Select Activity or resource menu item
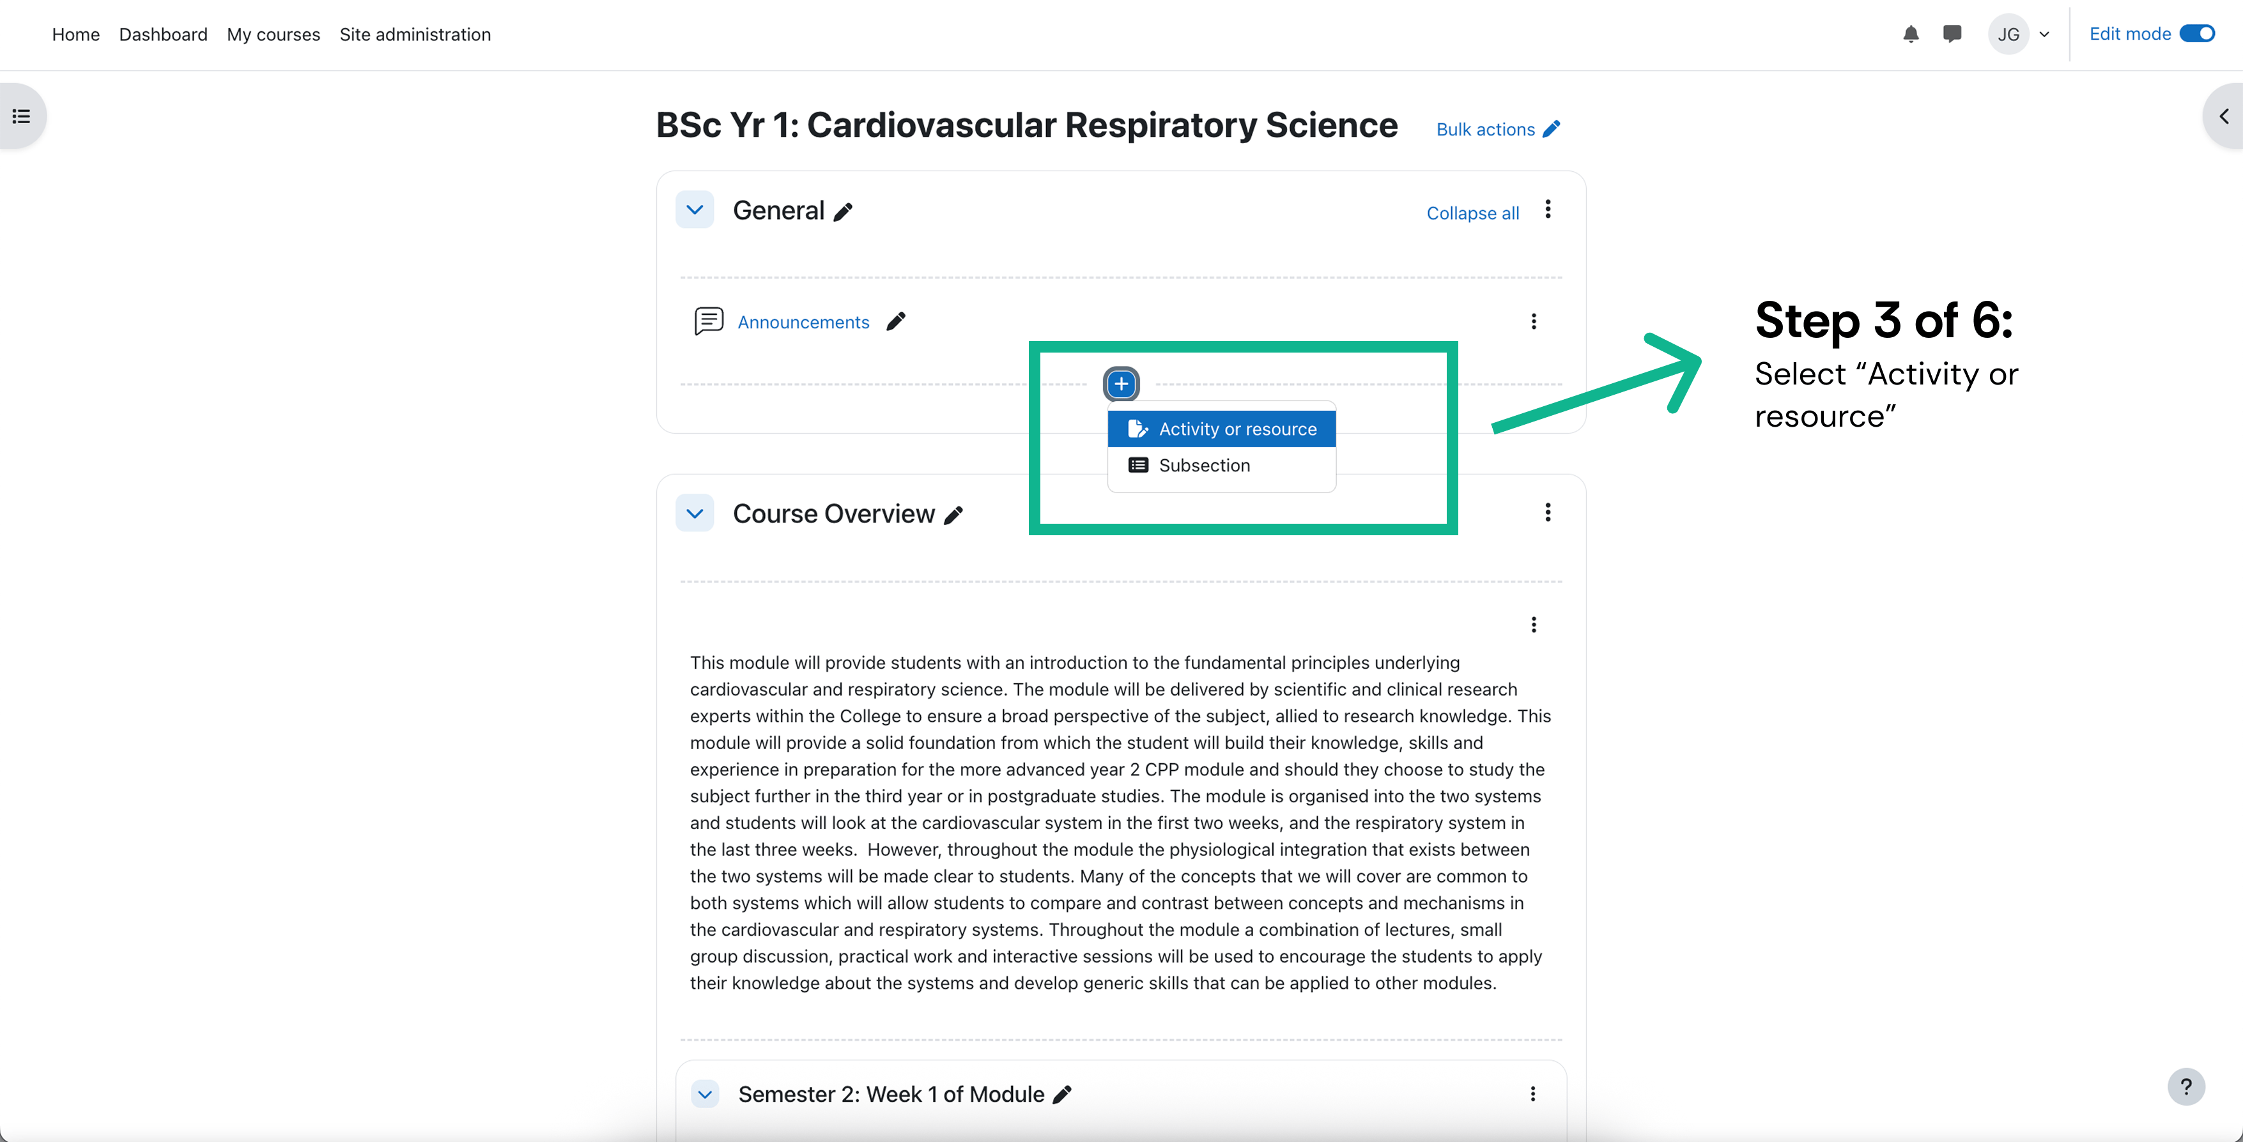This screenshot has width=2243, height=1142. coord(1221,429)
